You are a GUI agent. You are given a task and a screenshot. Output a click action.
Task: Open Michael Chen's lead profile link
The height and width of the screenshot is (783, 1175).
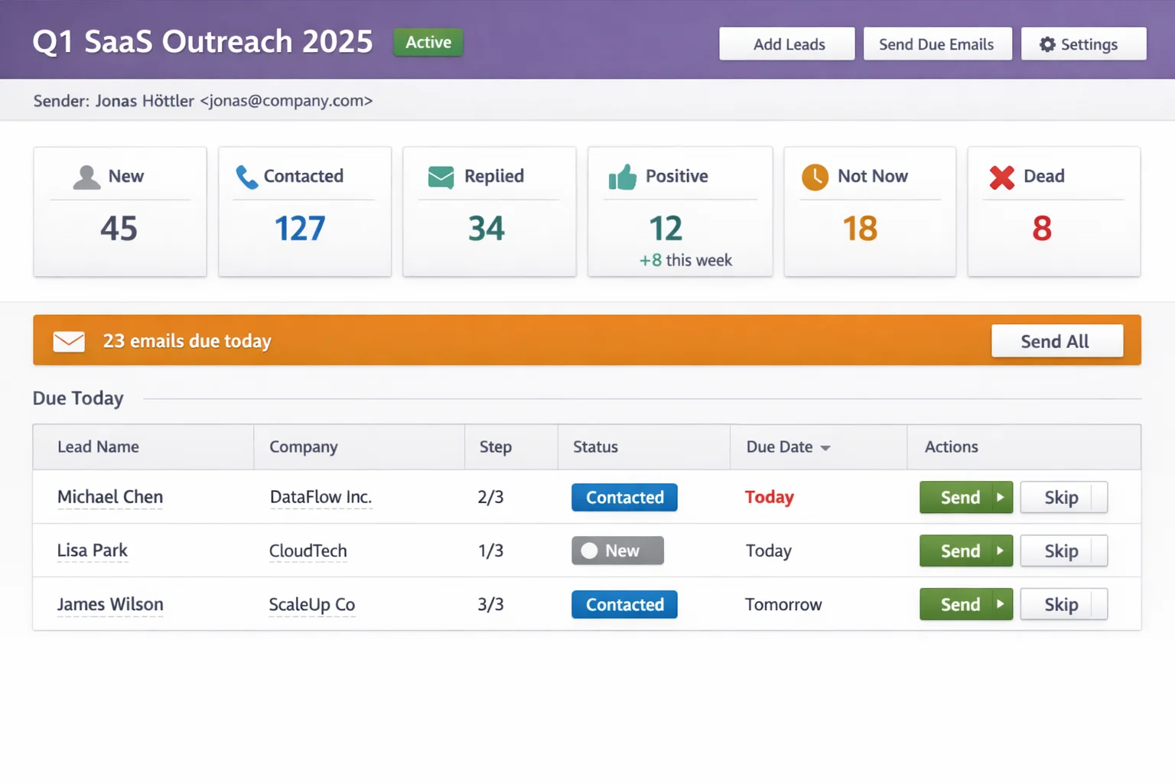(109, 497)
